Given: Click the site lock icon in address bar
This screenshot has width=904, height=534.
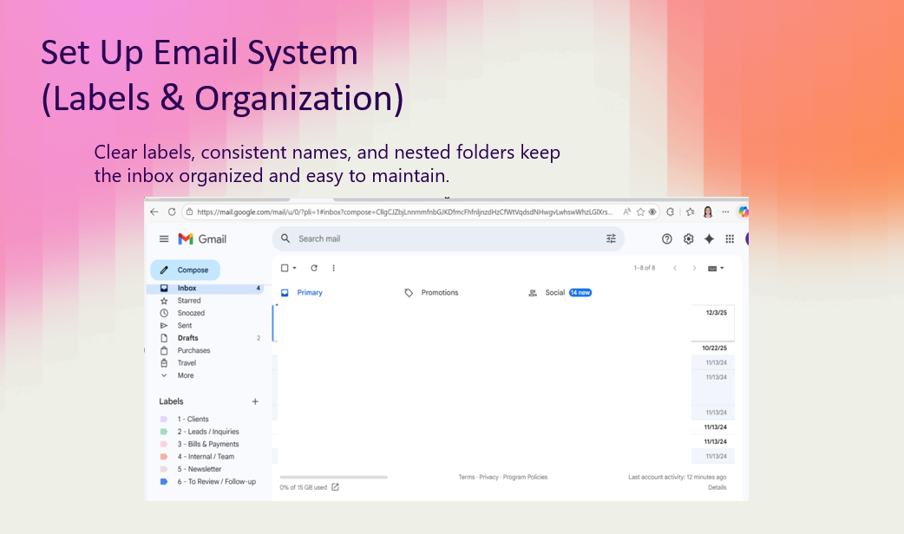Looking at the screenshot, I should click(188, 212).
